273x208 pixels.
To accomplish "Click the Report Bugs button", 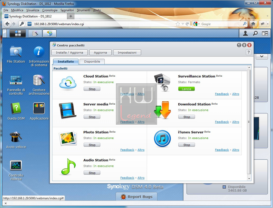I will click(136, 196).
